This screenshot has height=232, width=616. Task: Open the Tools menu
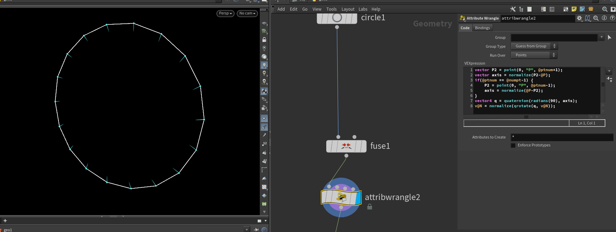coord(331,9)
